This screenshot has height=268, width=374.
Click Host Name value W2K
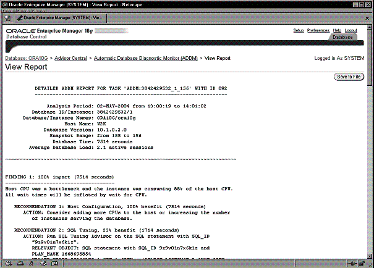[x=101, y=124]
